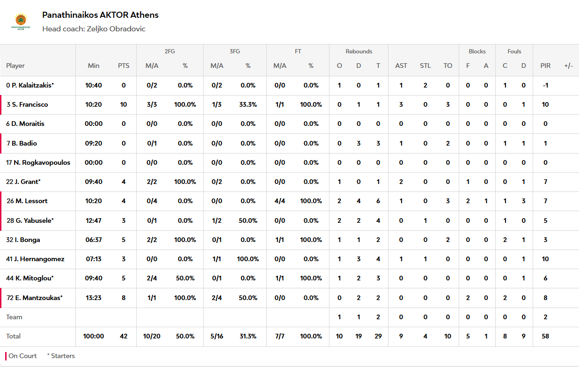Screen dimensions: 579x367
Task: Sort by the Min column header
Action: [94, 66]
